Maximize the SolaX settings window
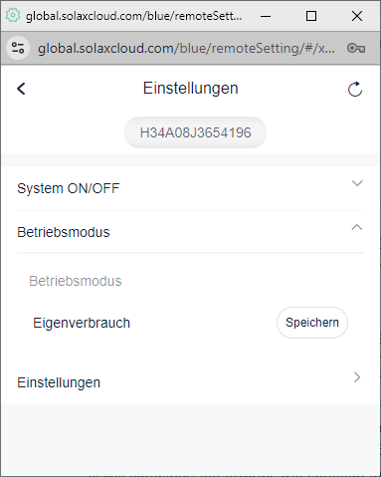The width and height of the screenshot is (381, 477). (x=311, y=16)
